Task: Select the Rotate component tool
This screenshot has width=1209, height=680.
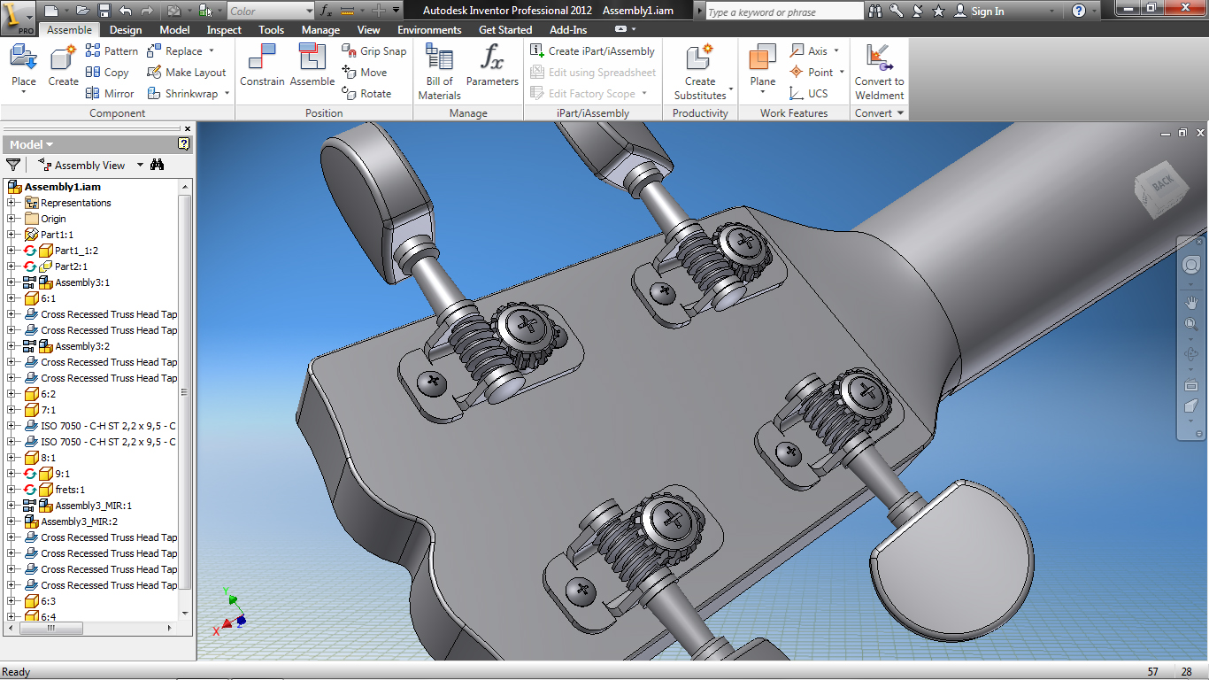Action: [366, 94]
